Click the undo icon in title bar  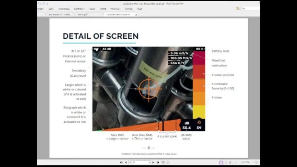point(39,3)
